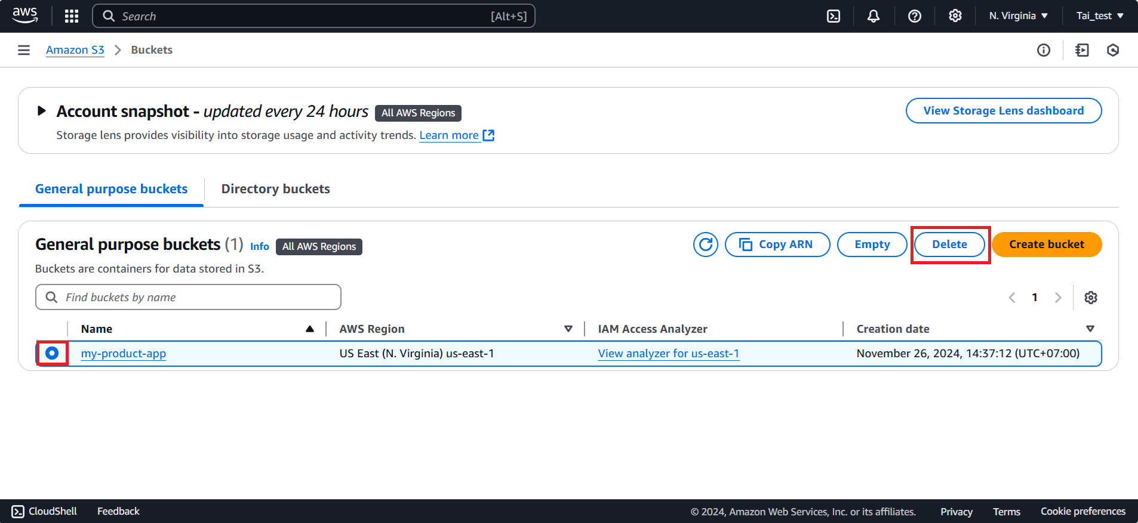
Task: Refresh the buckets list
Action: click(706, 245)
